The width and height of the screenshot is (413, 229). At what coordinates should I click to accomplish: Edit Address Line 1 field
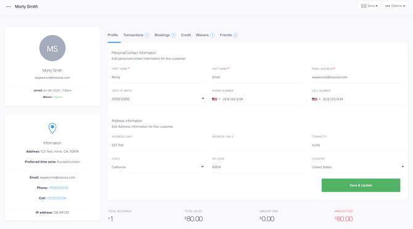tap(158, 145)
